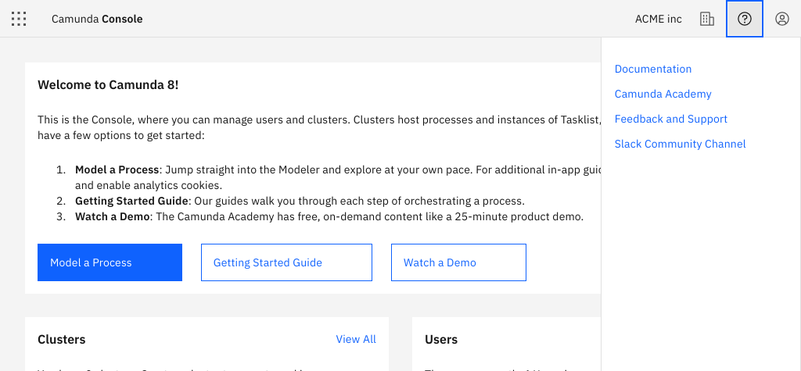This screenshot has height=371, width=801.
Task: Click bold Watch a Demo list item text
Action: click(112, 216)
